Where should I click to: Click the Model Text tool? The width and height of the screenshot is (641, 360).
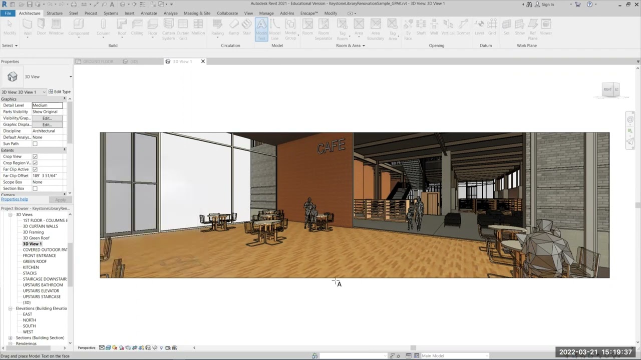coord(261,29)
